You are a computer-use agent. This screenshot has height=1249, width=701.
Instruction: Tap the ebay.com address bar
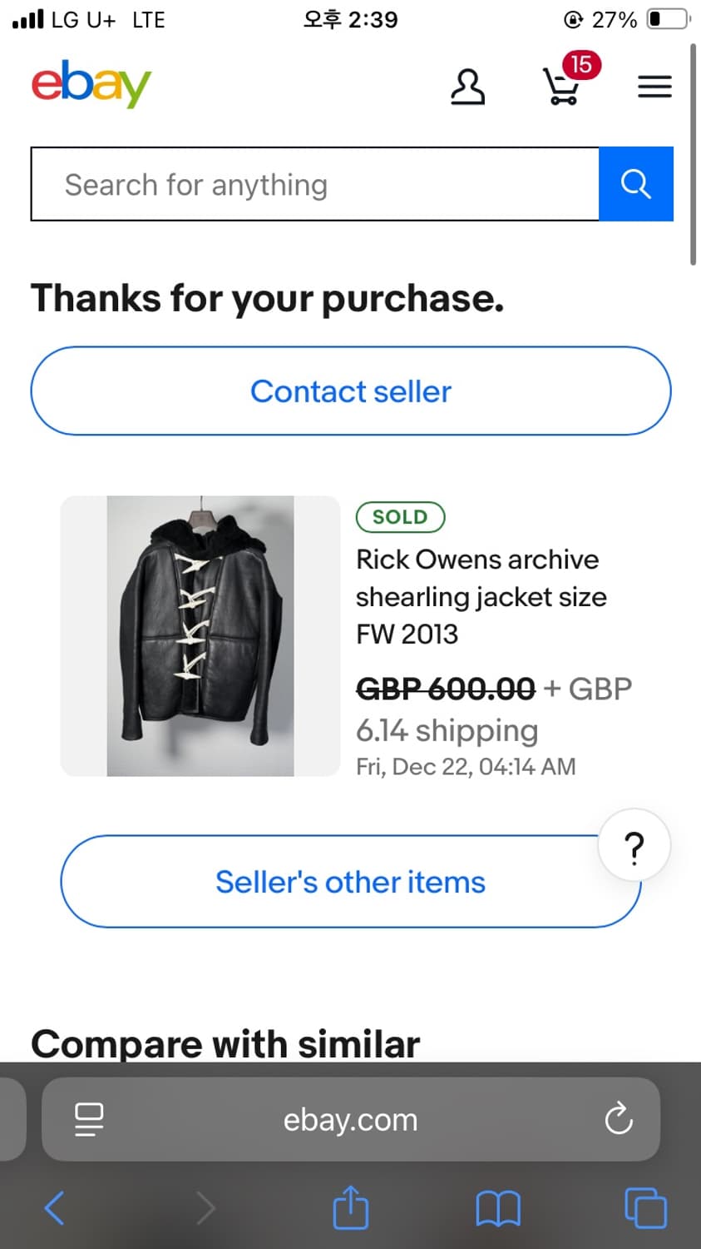coord(350,1119)
